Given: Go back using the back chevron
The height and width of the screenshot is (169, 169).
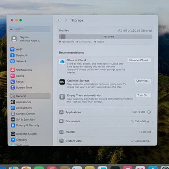Looking at the screenshot, I should (x=58, y=20).
